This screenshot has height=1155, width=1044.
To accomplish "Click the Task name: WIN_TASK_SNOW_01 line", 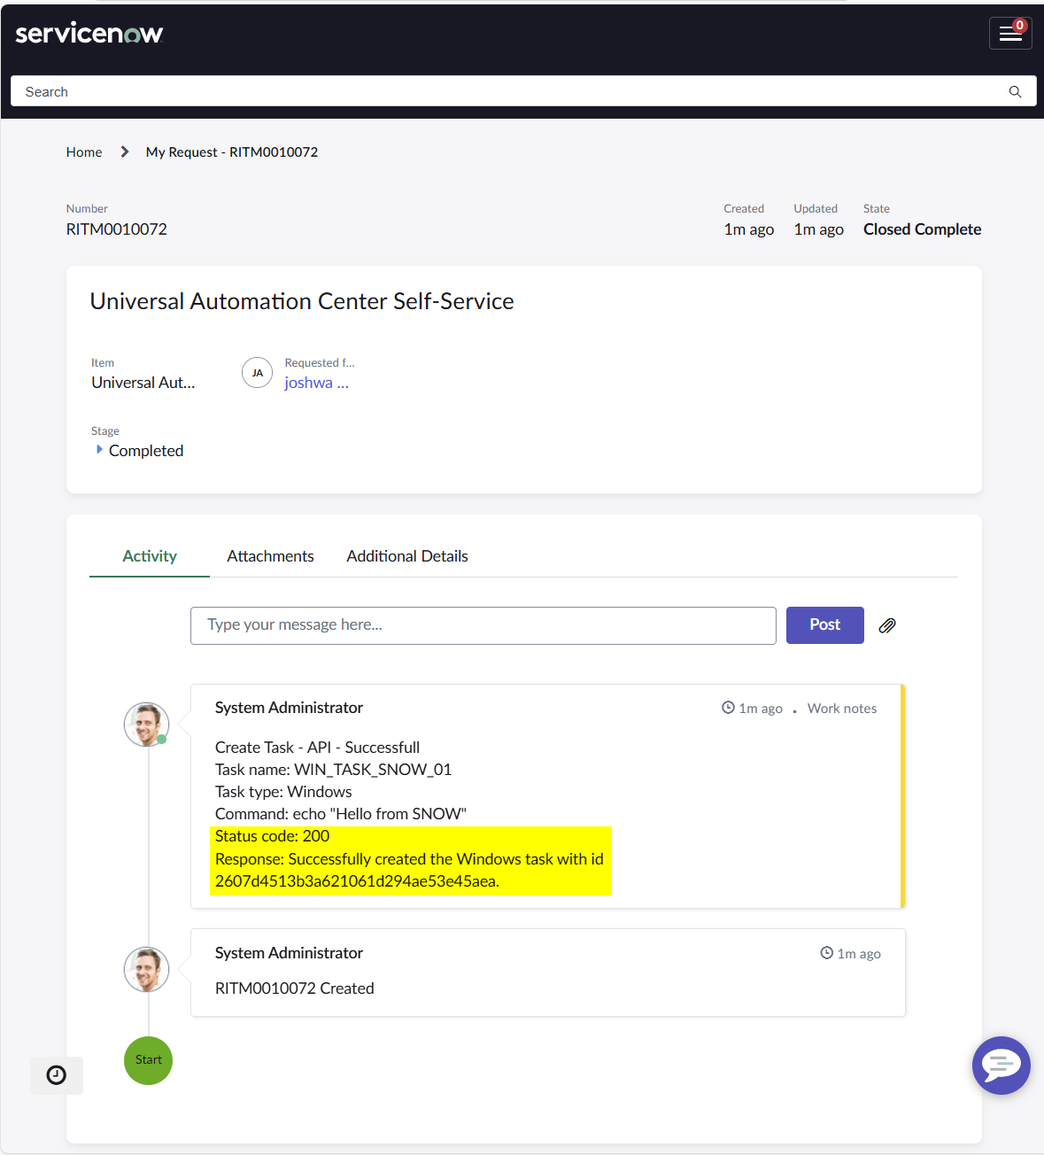I will pyautogui.click(x=333, y=770).
